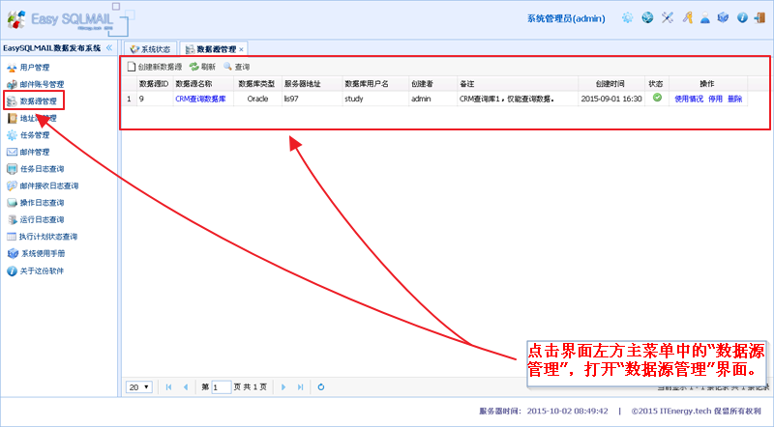Click the gear settings icon in header
The width and height of the screenshot is (774, 427).
[x=627, y=18]
